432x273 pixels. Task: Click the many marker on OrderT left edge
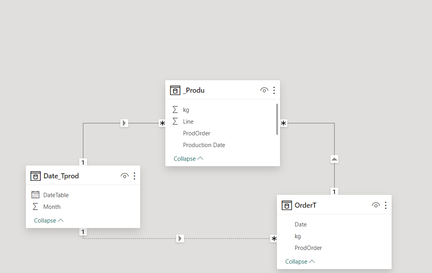[x=274, y=239]
